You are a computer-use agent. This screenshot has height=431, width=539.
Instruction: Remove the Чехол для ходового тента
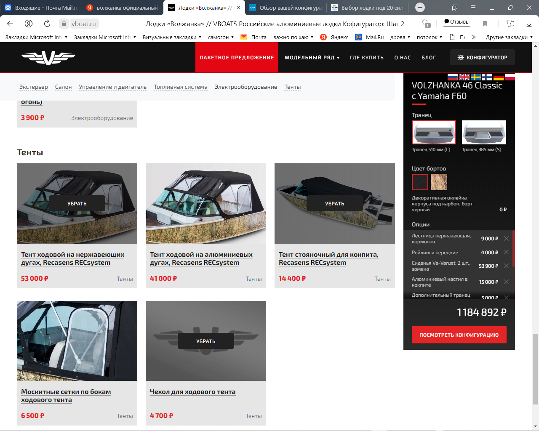tap(206, 341)
